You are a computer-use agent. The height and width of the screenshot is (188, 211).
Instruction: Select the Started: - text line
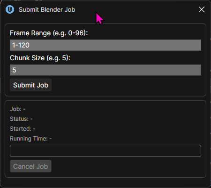click(23, 129)
